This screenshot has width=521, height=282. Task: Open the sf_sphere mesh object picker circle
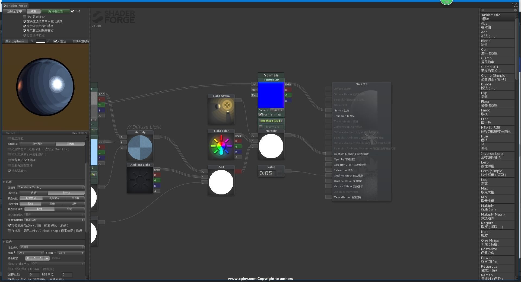(31, 41)
